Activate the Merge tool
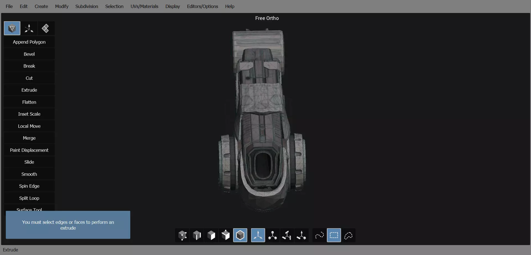 29,138
